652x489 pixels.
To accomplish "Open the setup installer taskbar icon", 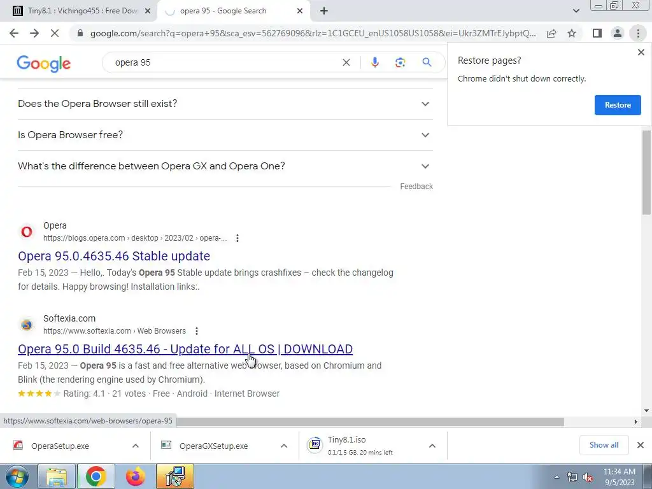I will coord(175,476).
